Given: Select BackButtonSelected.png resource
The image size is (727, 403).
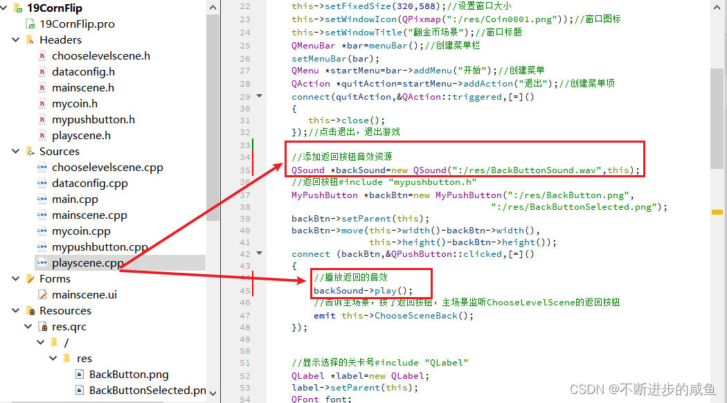Looking at the screenshot, I should (x=148, y=390).
